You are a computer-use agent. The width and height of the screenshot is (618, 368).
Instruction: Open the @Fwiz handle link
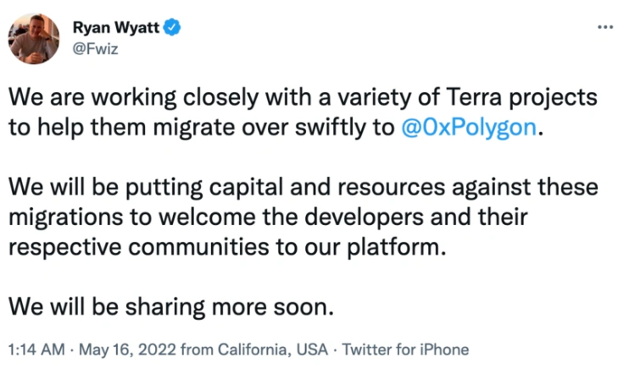(x=96, y=49)
